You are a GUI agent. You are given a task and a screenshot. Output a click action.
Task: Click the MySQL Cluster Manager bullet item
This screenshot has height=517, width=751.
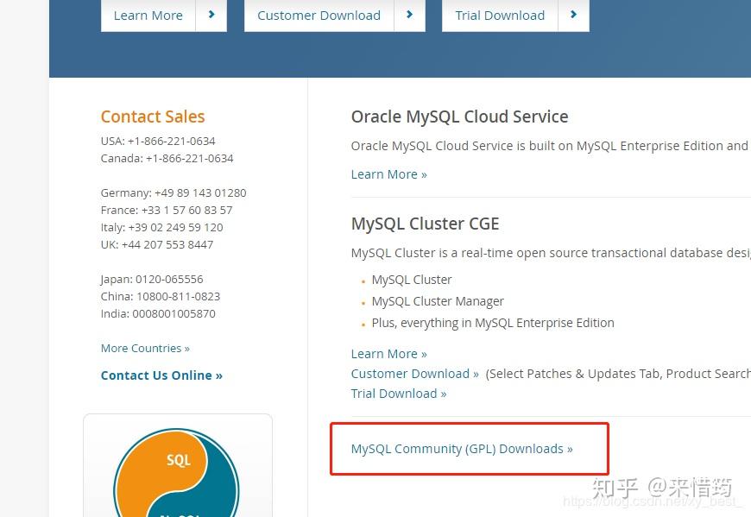[x=438, y=301]
